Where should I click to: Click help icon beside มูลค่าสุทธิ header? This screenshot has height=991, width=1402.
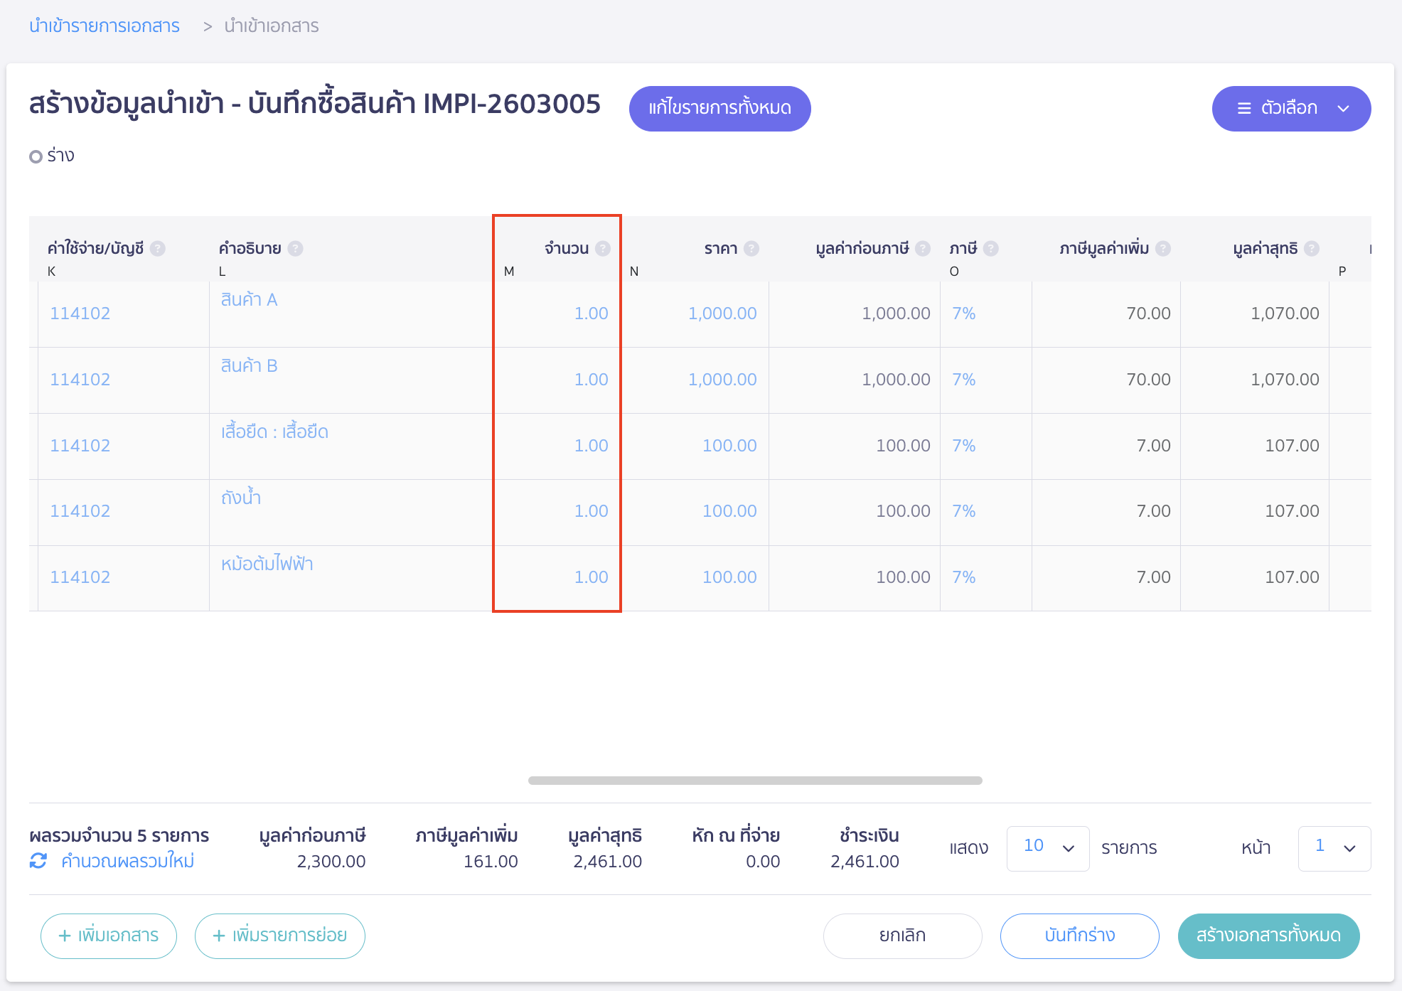[1312, 248]
